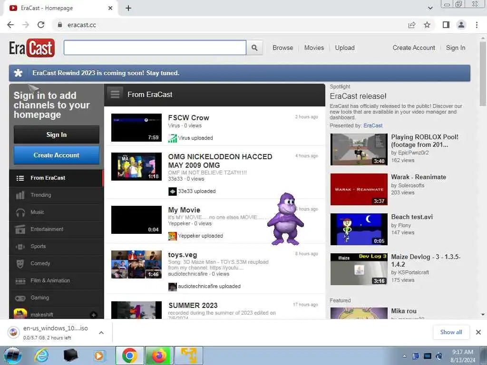This screenshot has height=365, width=487.
Task: Open Firefox from the taskbar
Action: [159, 355]
